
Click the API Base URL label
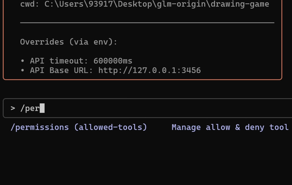(x=62, y=71)
